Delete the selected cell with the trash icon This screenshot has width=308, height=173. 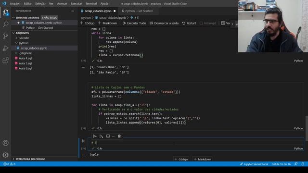pos(119,136)
